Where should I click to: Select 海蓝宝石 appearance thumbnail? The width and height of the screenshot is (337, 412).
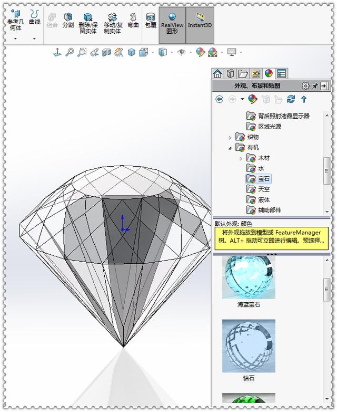pos(249,277)
